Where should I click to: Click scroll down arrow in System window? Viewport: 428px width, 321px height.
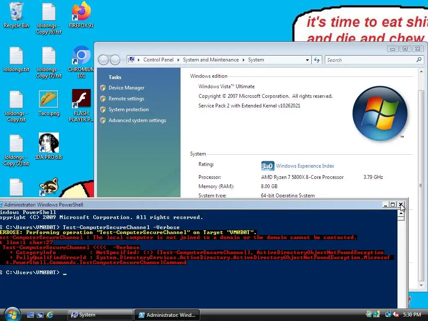click(x=421, y=285)
